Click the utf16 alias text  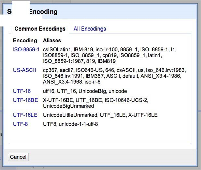pyautogui.click(x=49, y=91)
